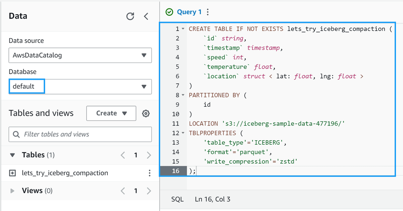Fold the TBLPROPERTIES block at line 12
The image size is (403, 211).
(x=183, y=133)
